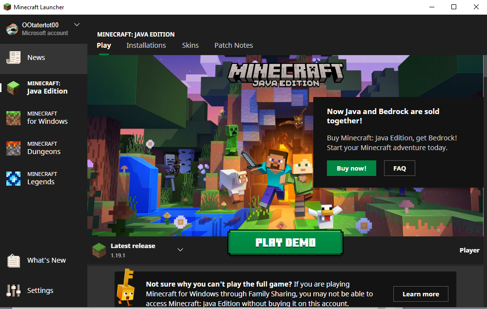487x309 pixels.
Task: Open the What's New clipboard icon
Action: 13,261
